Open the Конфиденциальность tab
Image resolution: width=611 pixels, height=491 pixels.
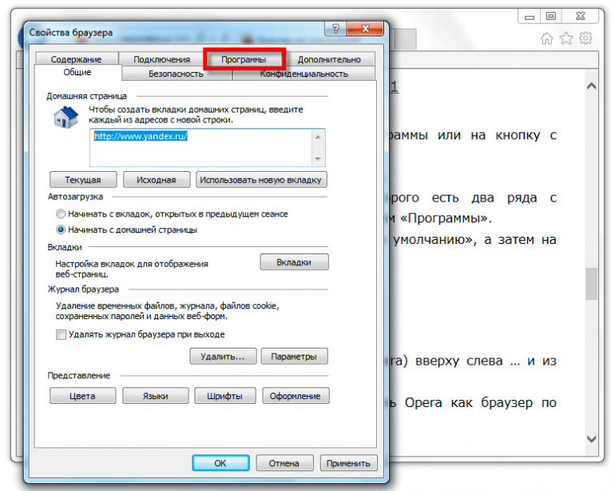[304, 74]
